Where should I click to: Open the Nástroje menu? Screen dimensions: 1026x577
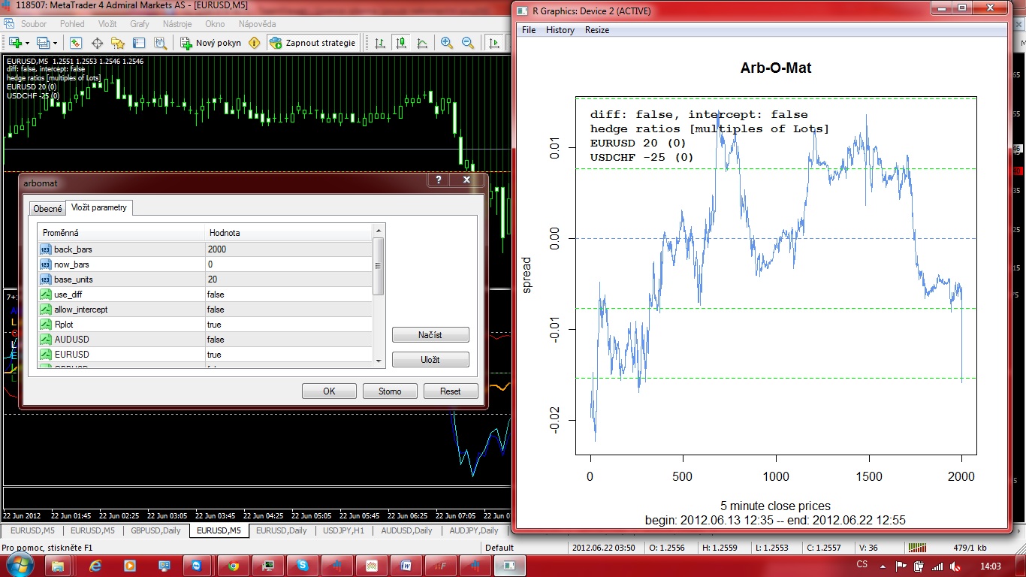[x=177, y=24]
